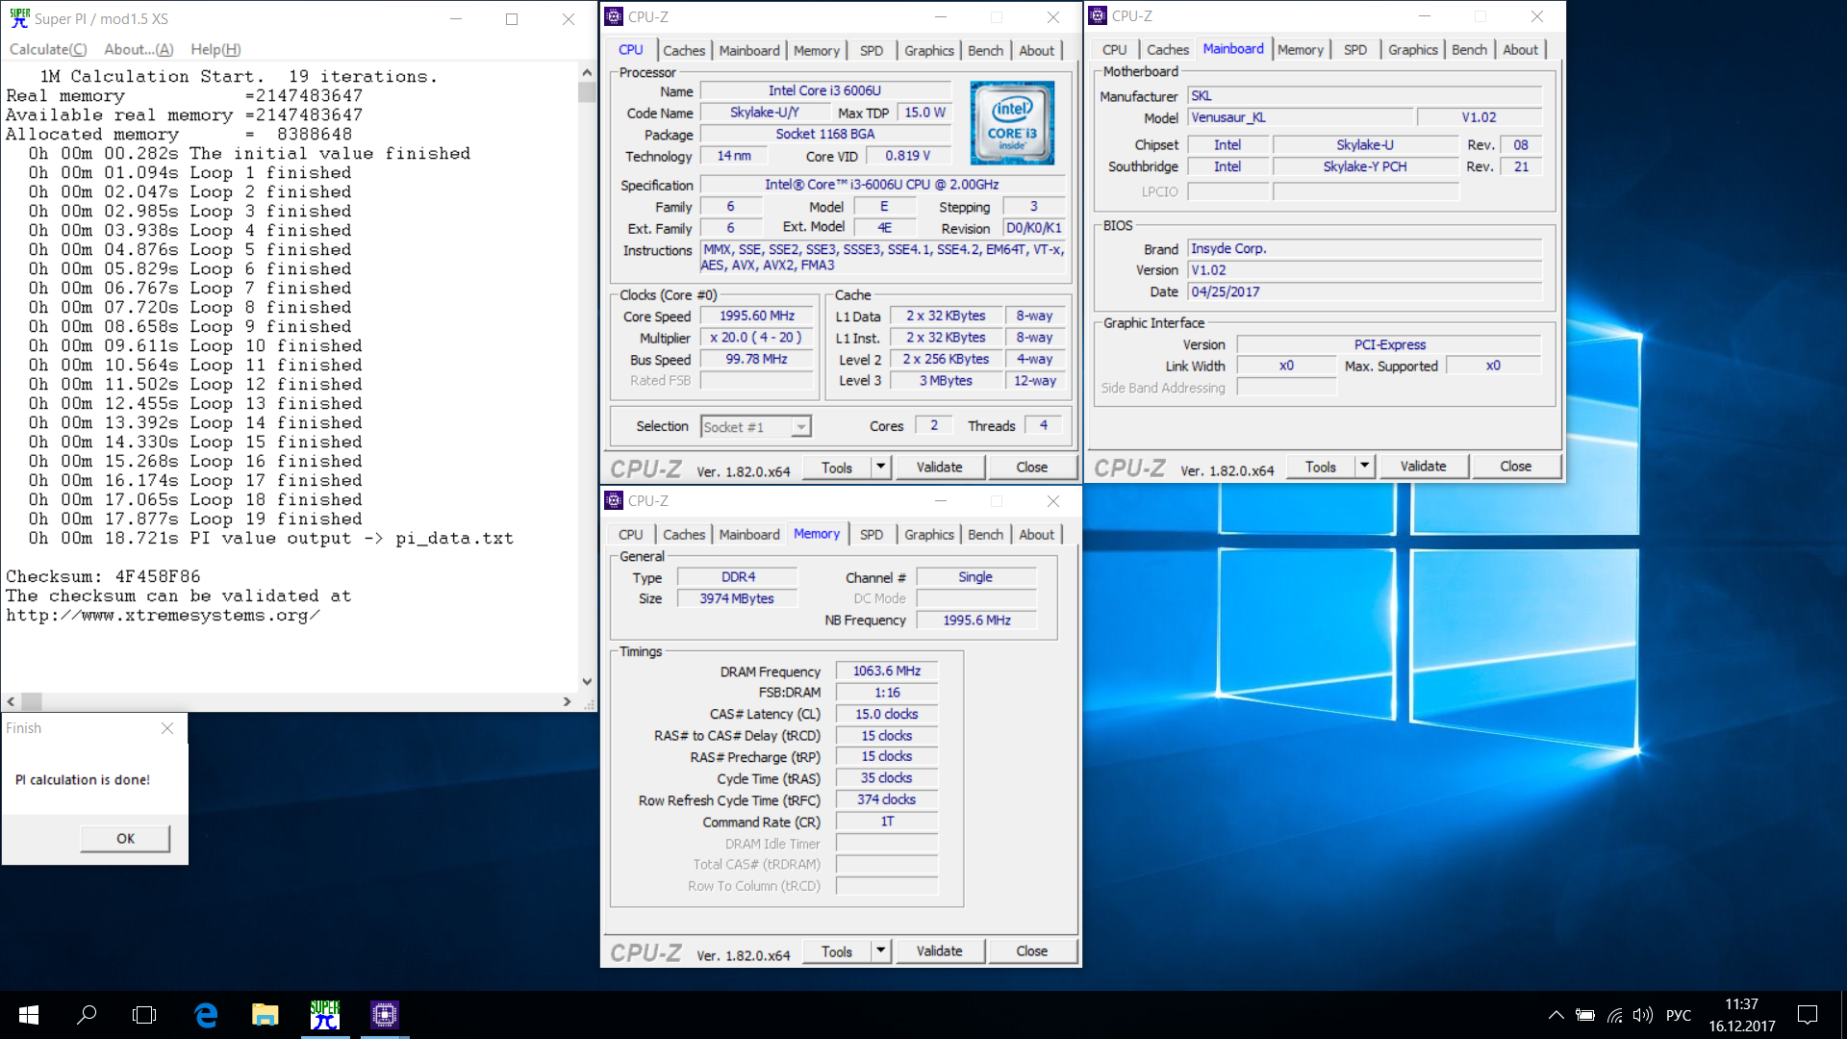Click the Super PI vertical scroll down arrow
This screenshot has width=1847, height=1039.
click(587, 682)
